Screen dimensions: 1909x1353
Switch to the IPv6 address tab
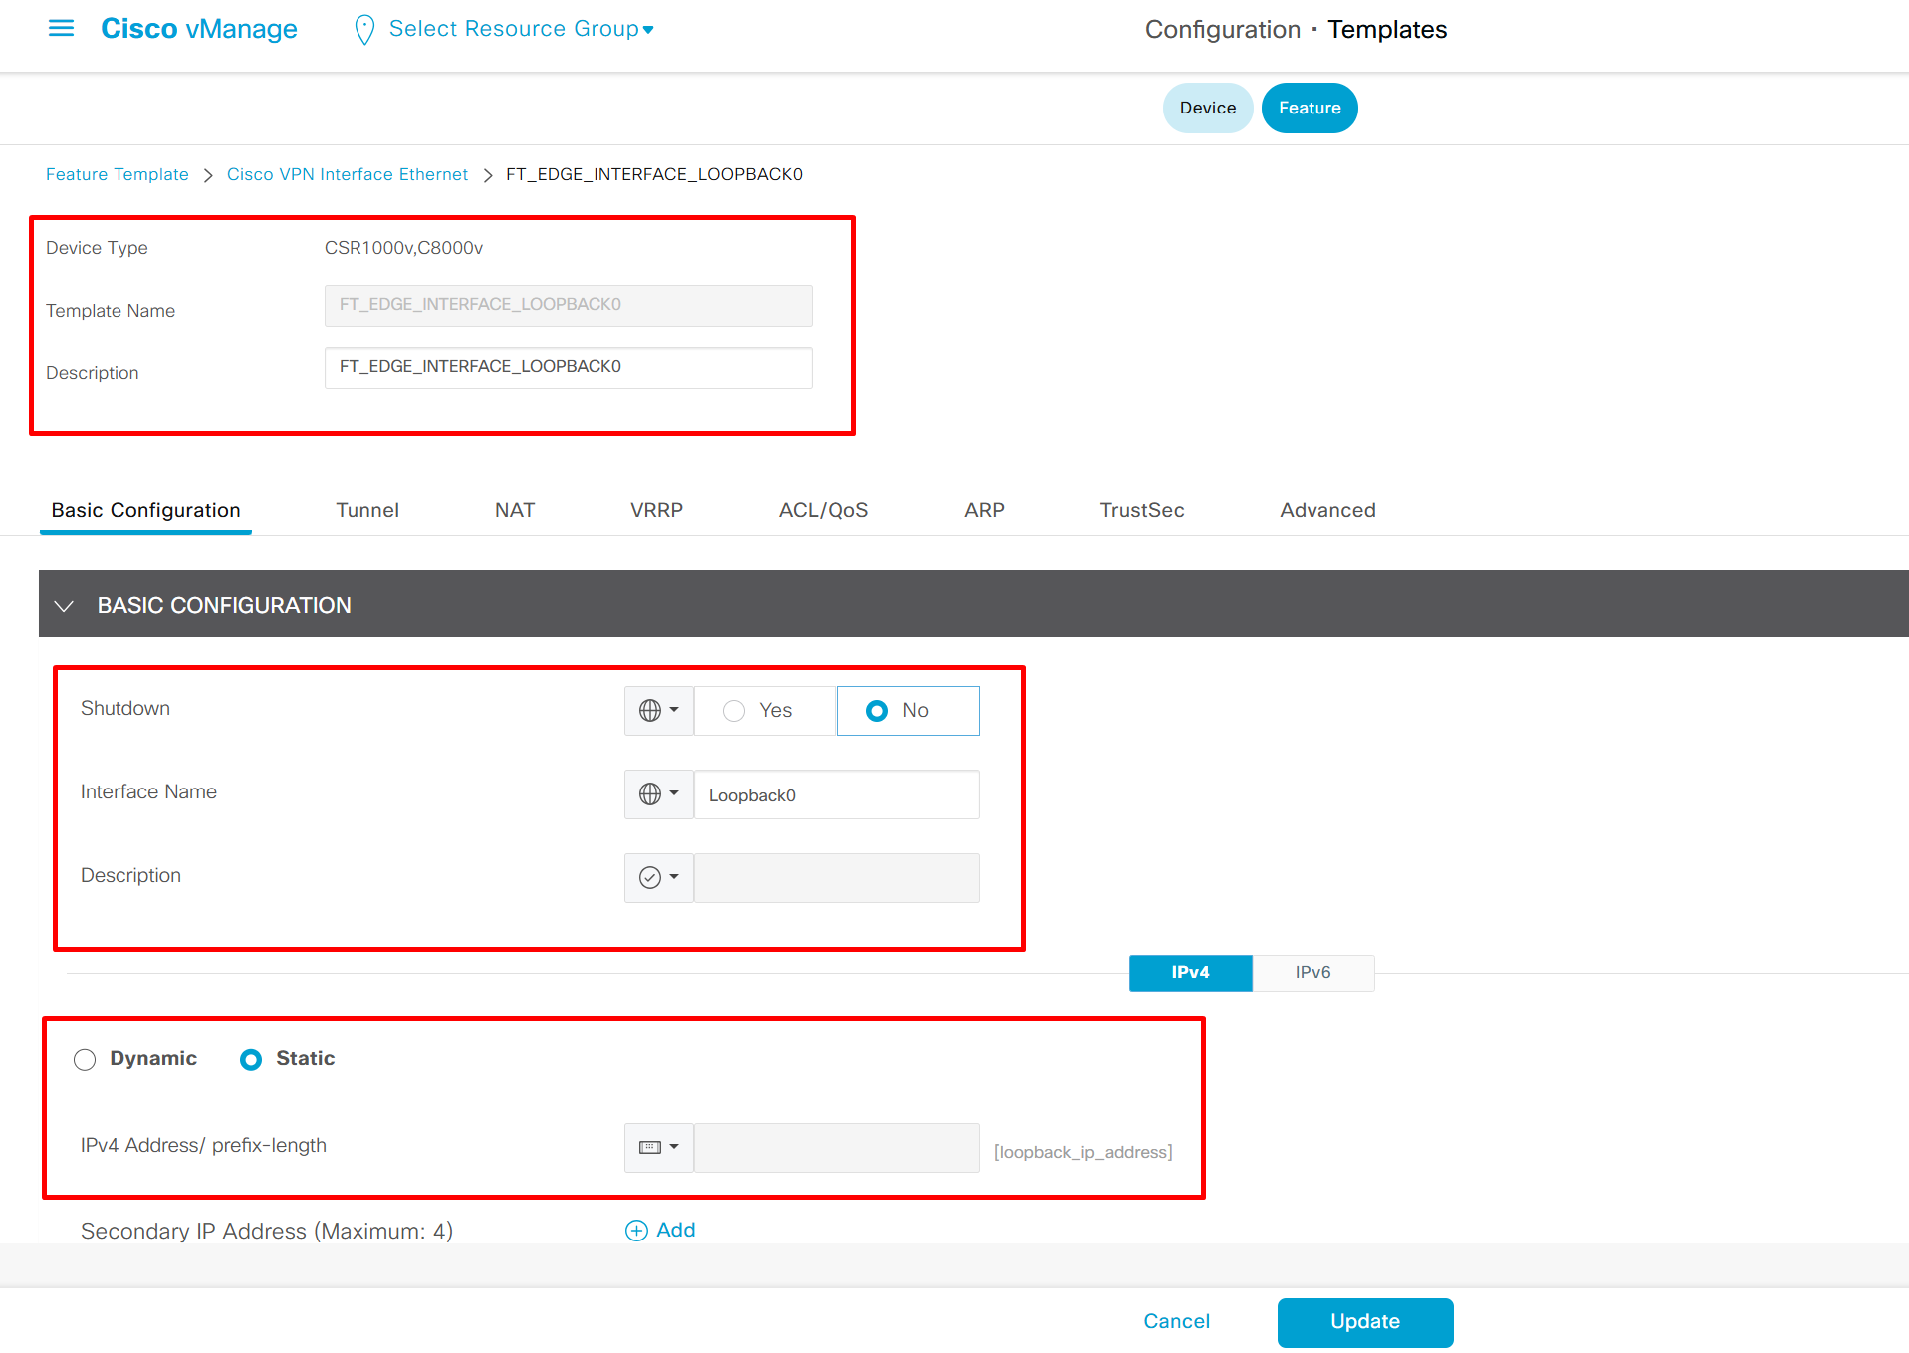point(1312,973)
